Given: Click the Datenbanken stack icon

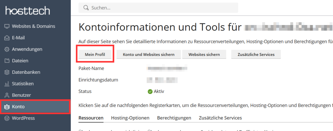Looking at the screenshot, I should tap(7, 72).
